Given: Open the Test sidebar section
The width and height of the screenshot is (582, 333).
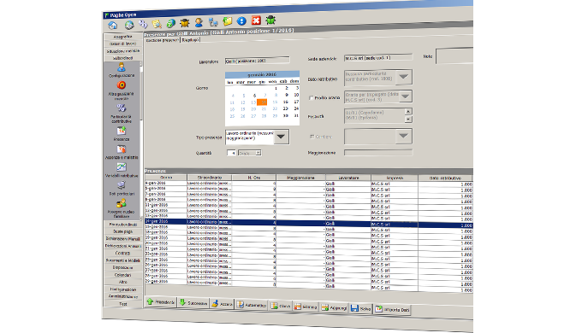Looking at the screenshot, I should (123, 304).
